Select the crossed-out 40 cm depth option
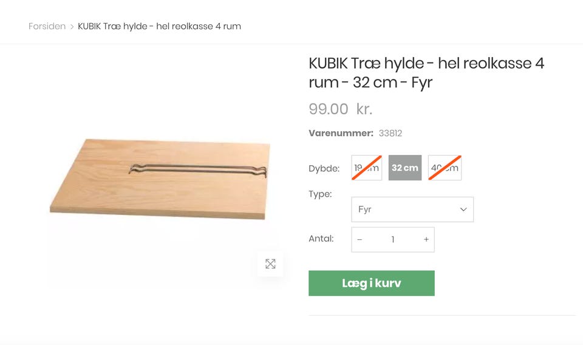 click(x=445, y=168)
